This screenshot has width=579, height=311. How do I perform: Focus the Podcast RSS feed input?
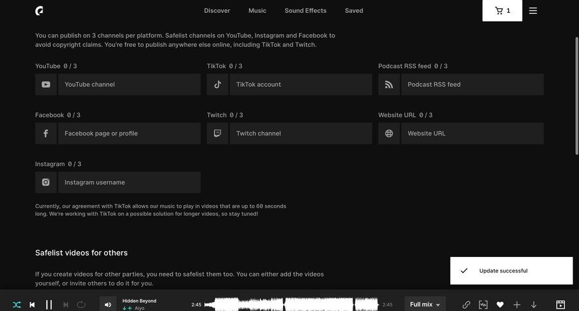(472, 84)
